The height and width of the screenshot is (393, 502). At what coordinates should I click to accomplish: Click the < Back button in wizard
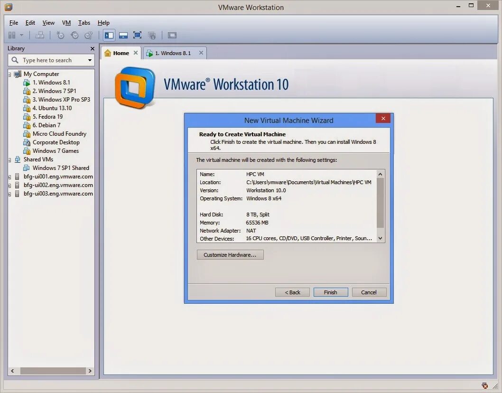(292, 292)
